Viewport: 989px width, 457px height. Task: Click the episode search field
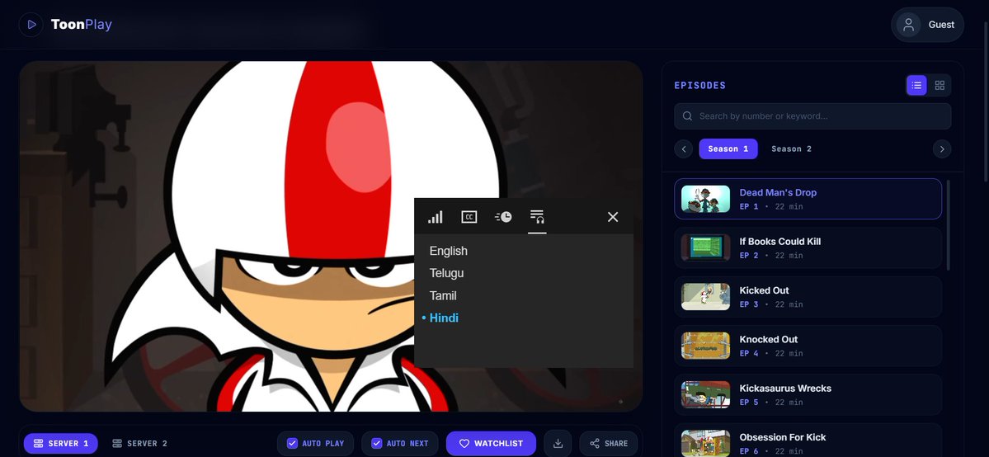[812, 116]
